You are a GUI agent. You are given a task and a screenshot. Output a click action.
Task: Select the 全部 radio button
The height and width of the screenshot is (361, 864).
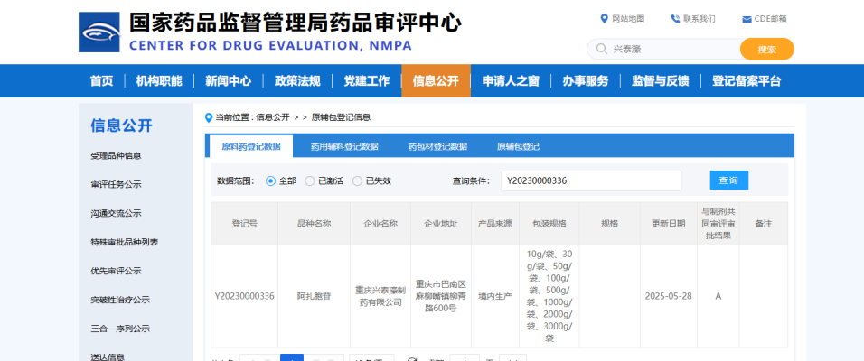point(270,180)
